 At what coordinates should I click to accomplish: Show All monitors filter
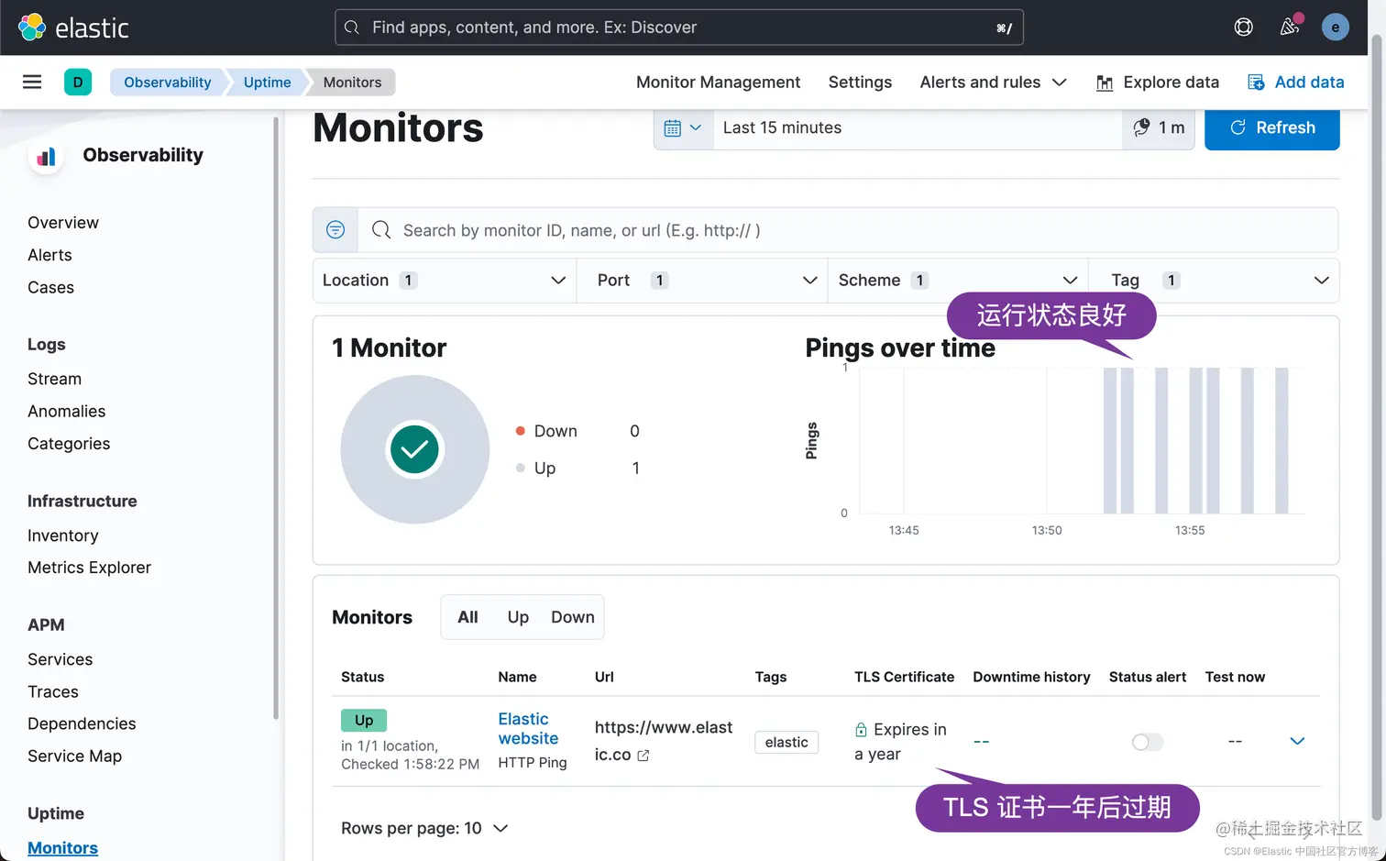467,617
